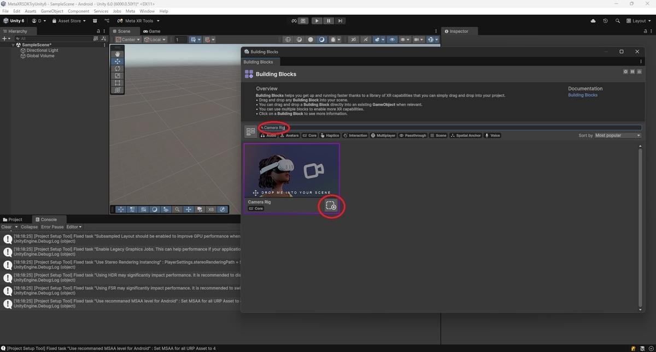
Task: Toggle Collapse in Console
Action: (x=30, y=227)
